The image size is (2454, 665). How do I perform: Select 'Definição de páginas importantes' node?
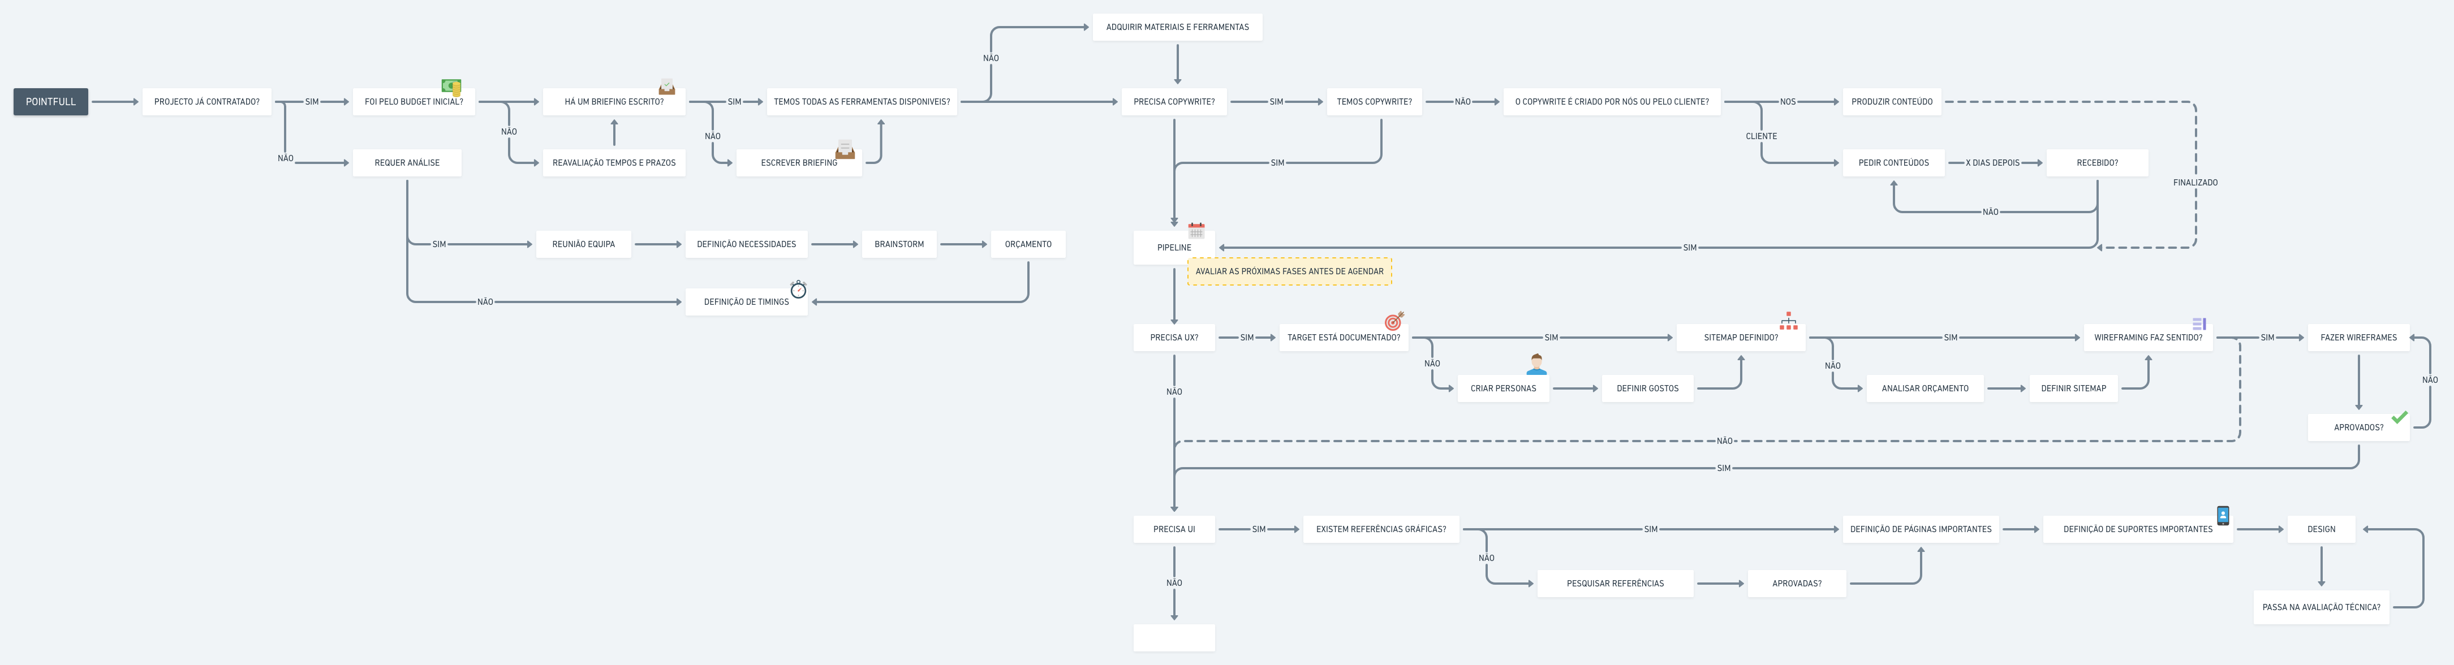pos(1922,530)
